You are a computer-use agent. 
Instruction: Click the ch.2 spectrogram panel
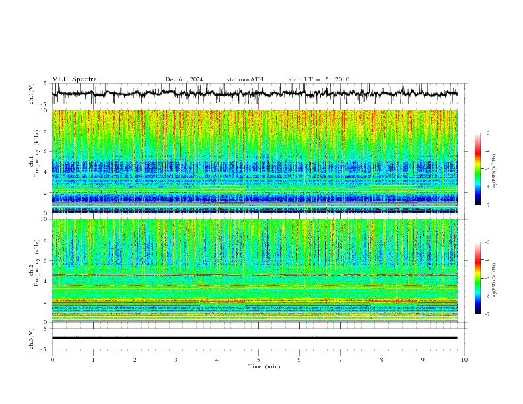pos(254,271)
